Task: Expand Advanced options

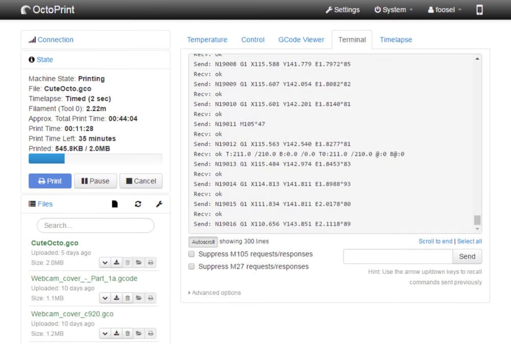Action: pos(215,293)
